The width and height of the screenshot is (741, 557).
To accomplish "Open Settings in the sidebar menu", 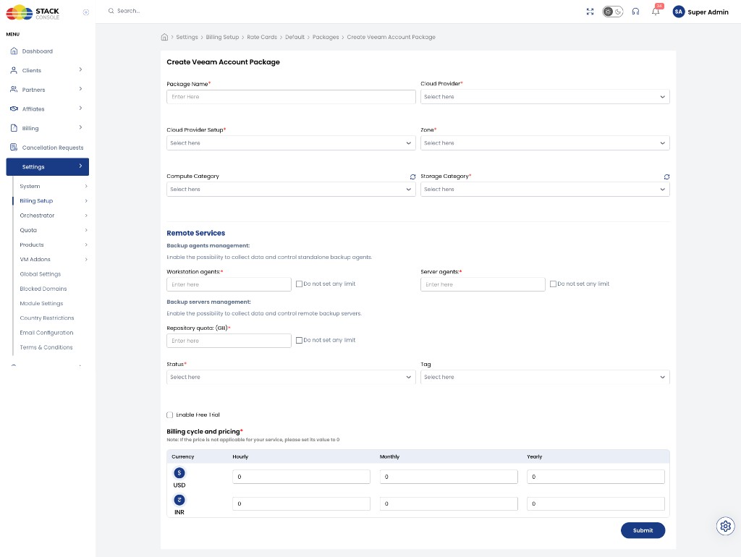I will point(47,167).
